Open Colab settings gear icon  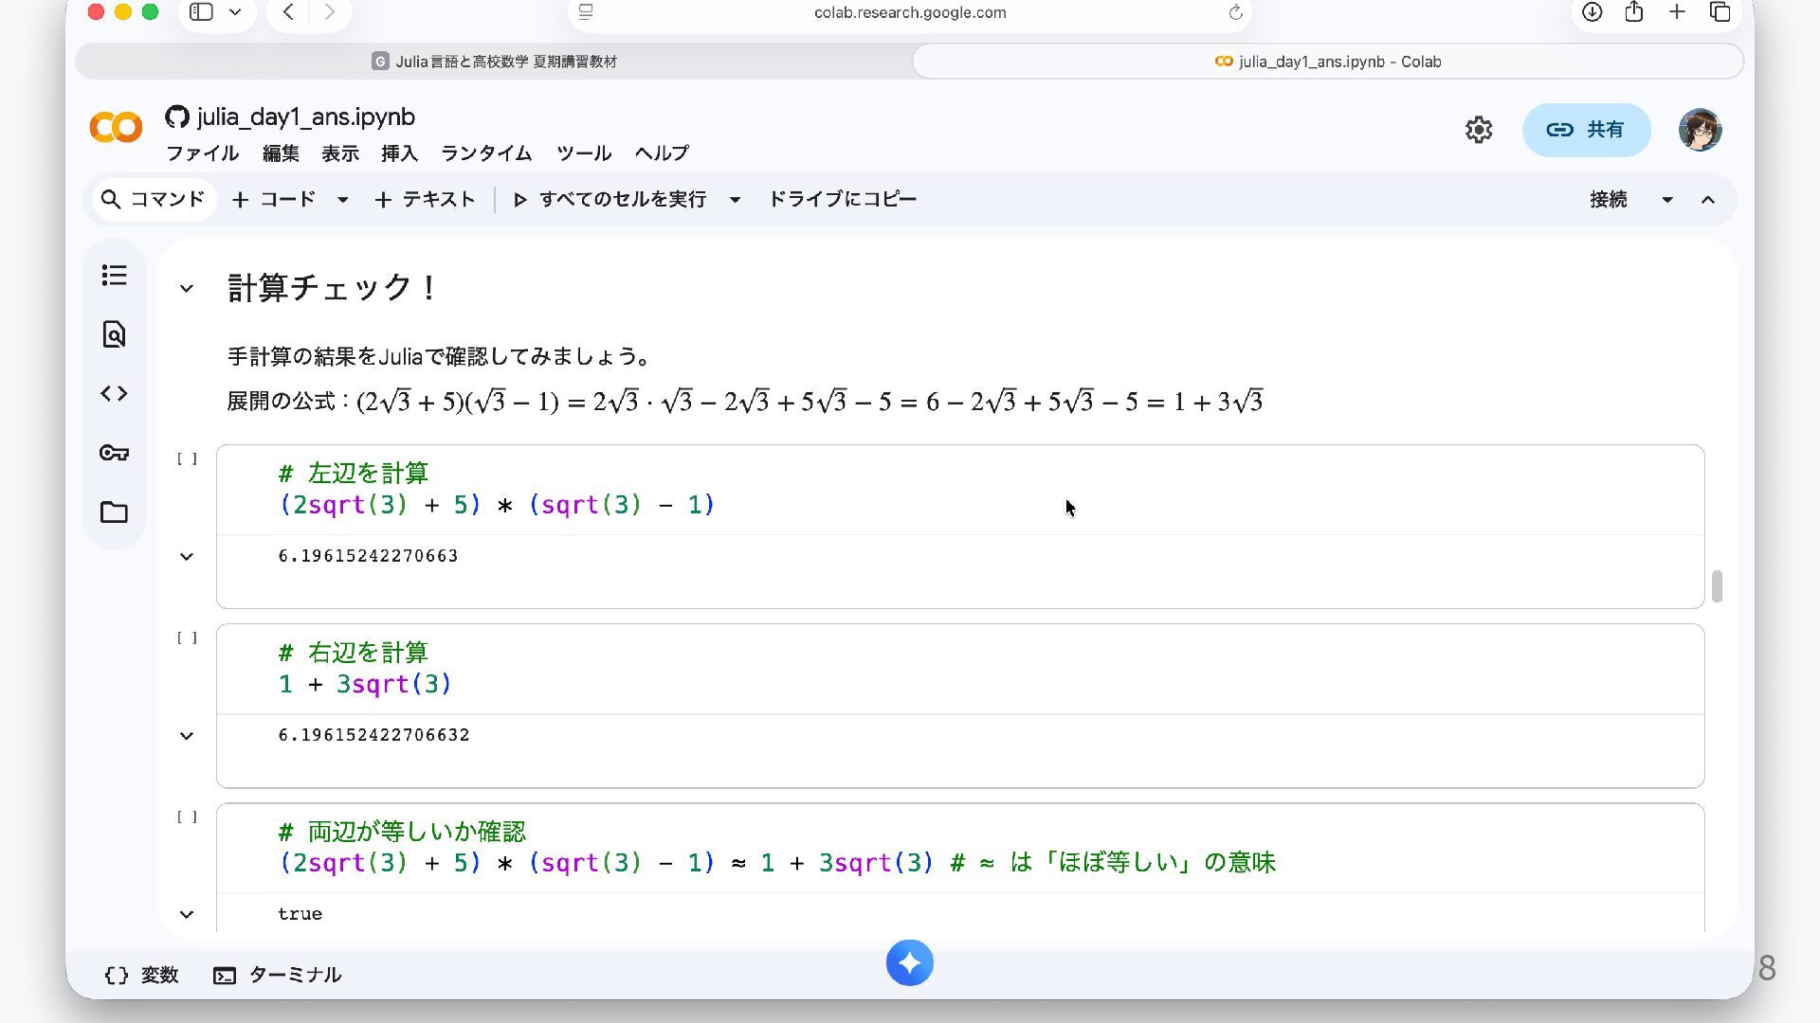coord(1478,130)
